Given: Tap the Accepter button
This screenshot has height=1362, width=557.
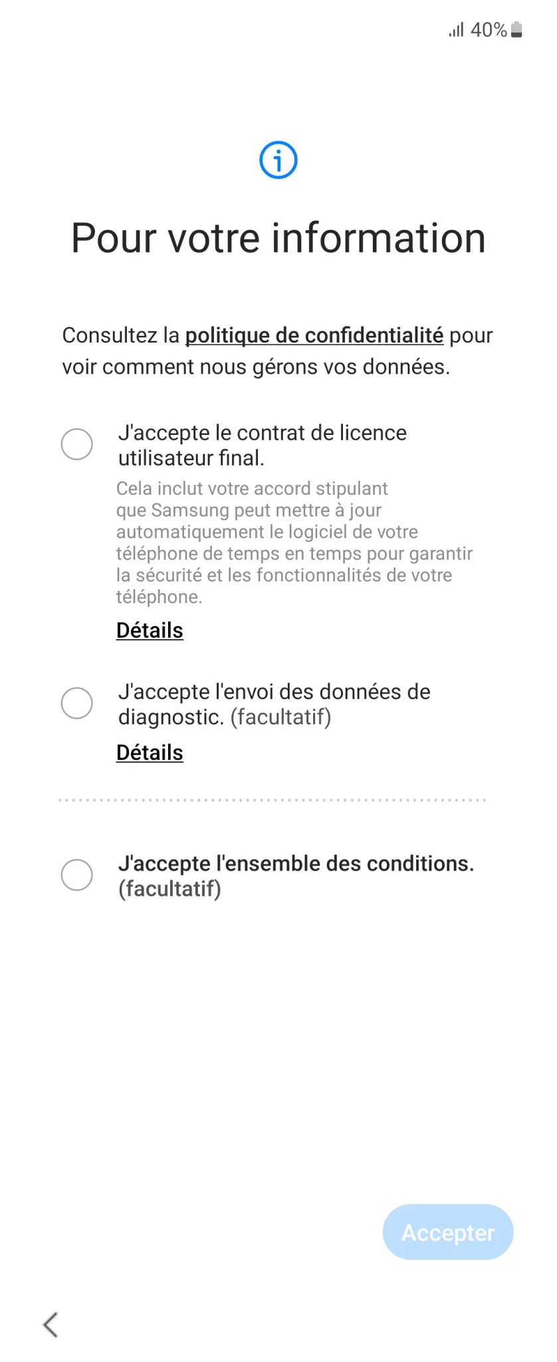Looking at the screenshot, I should click(448, 1232).
